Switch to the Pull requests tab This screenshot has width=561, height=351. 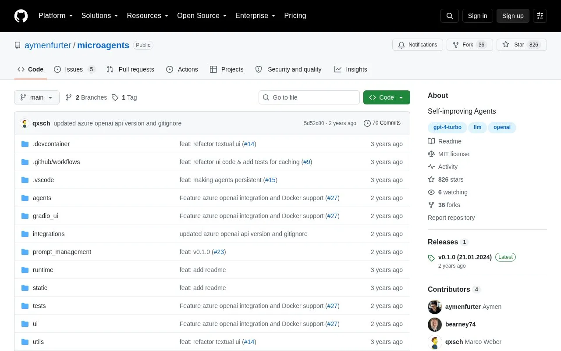(x=130, y=69)
